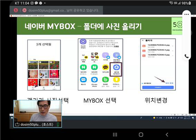Viewport: 196px width, 140px height.
Task: Select file 1630886702046-6.jpg in upload list
Action: [157, 45]
